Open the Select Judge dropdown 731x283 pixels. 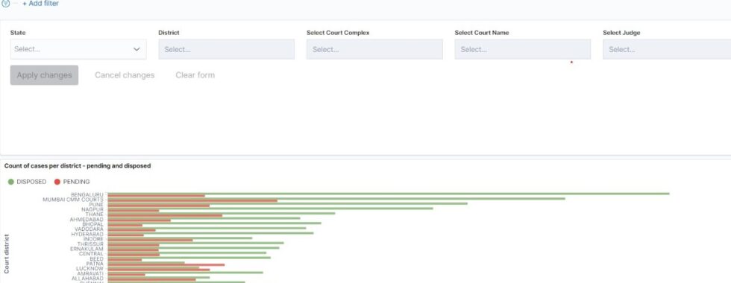point(667,49)
